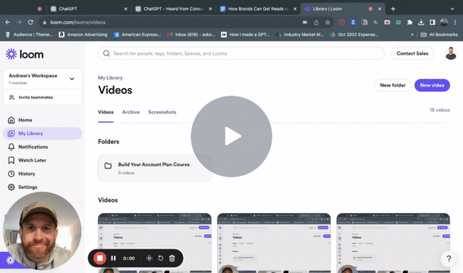
Task: Restart the recording with the loop arrow icon
Action: pos(160,259)
